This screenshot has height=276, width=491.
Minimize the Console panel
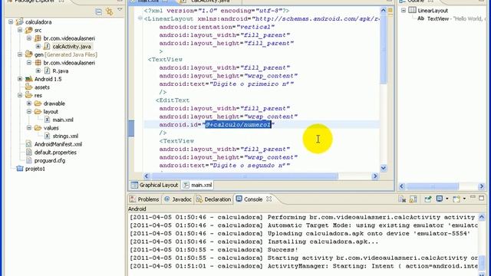[x=473, y=198]
